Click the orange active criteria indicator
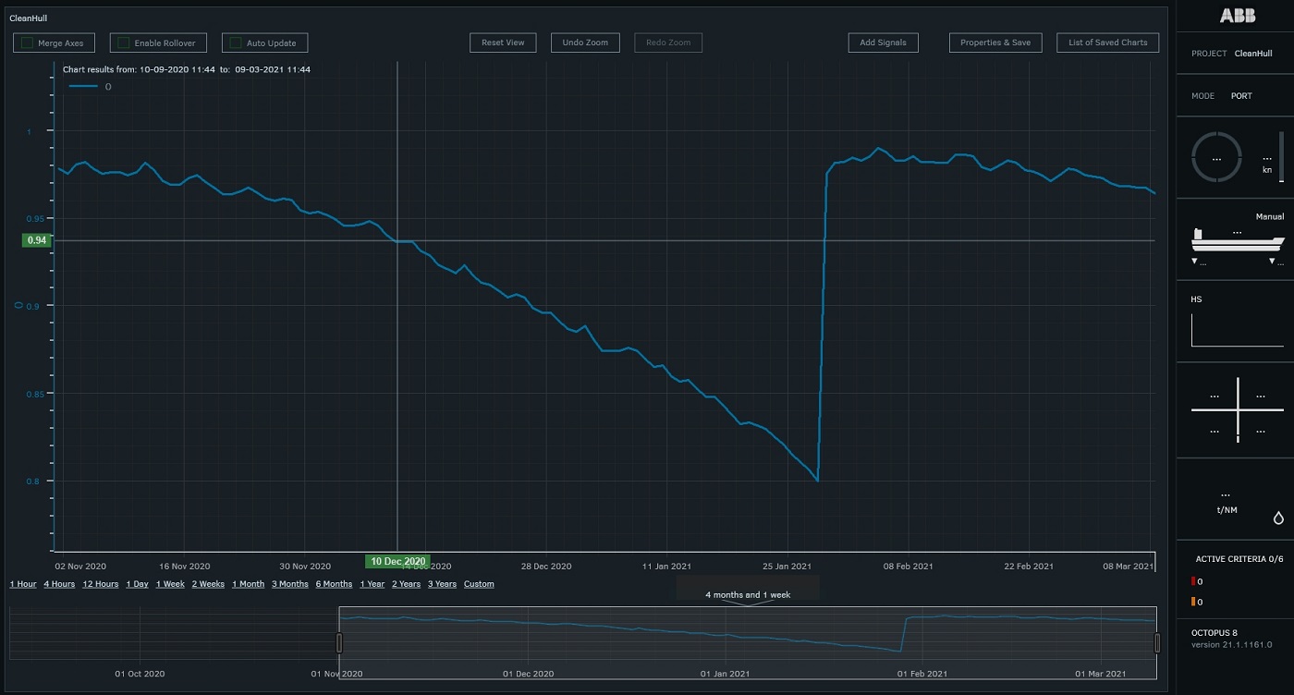The height and width of the screenshot is (695, 1294). (x=1194, y=603)
